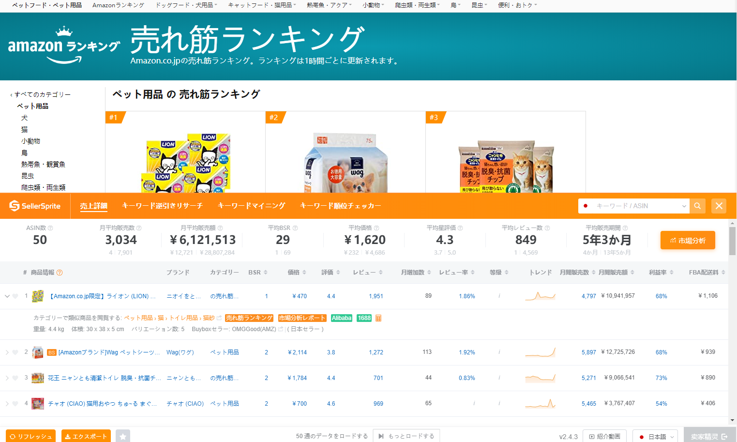Open the 紹介動画 button
This screenshot has height=442, width=737.
[x=604, y=437]
